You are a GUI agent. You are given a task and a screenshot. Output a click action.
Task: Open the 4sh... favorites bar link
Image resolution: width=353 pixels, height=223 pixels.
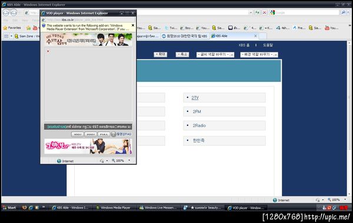(x=282, y=28)
